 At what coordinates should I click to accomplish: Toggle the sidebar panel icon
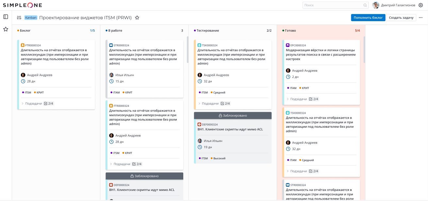[x=6, y=17]
